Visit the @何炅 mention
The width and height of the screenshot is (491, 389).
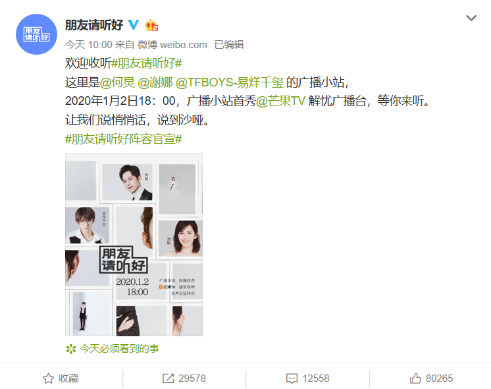(x=117, y=82)
